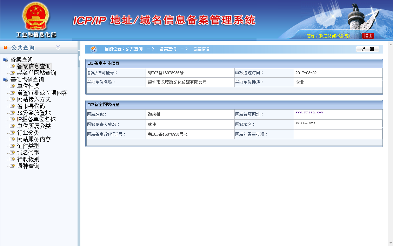Open 单位性质 code lookup
393x246 pixels.
[28, 86]
